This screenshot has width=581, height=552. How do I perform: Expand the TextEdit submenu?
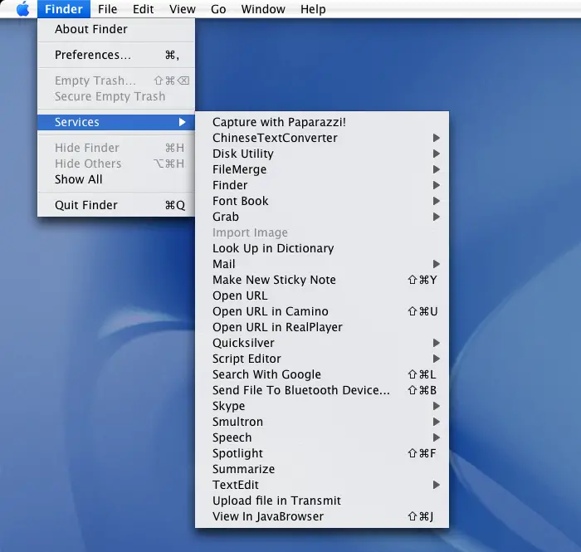pos(322,485)
